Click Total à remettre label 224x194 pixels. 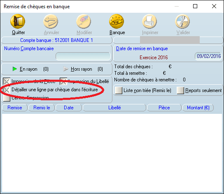coord(131,73)
